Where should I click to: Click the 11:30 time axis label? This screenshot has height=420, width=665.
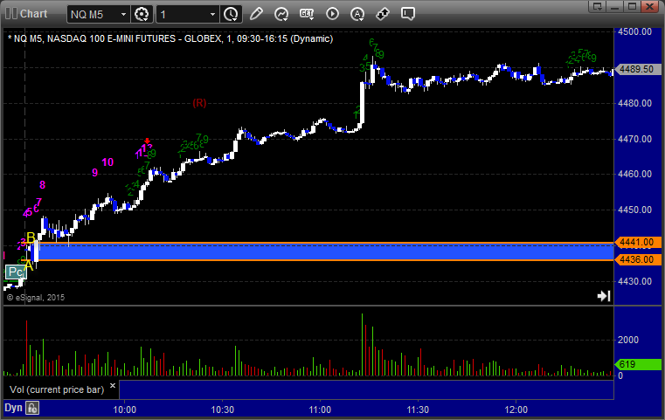[x=418, y=410]
